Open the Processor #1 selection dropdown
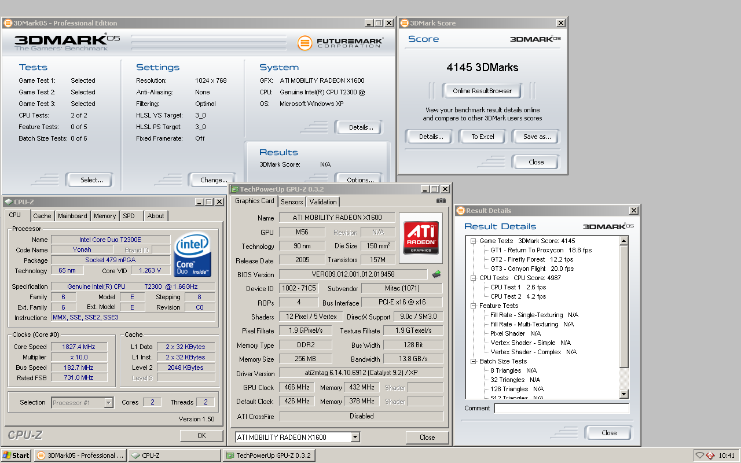741x463 pixels. click(108, 403)
